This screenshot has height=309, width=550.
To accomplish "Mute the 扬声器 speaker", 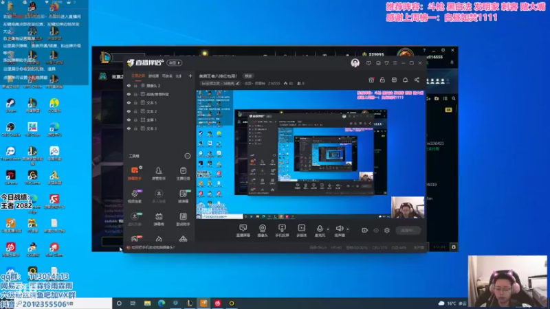I will [x=339, y=231].
